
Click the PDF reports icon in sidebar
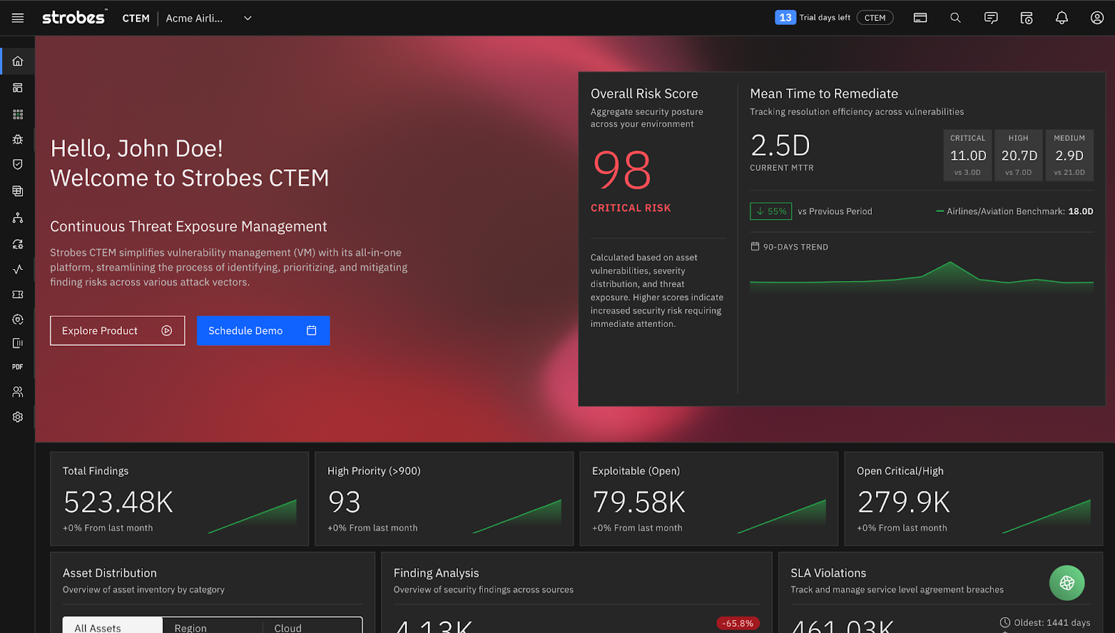(x=17, y=366)
